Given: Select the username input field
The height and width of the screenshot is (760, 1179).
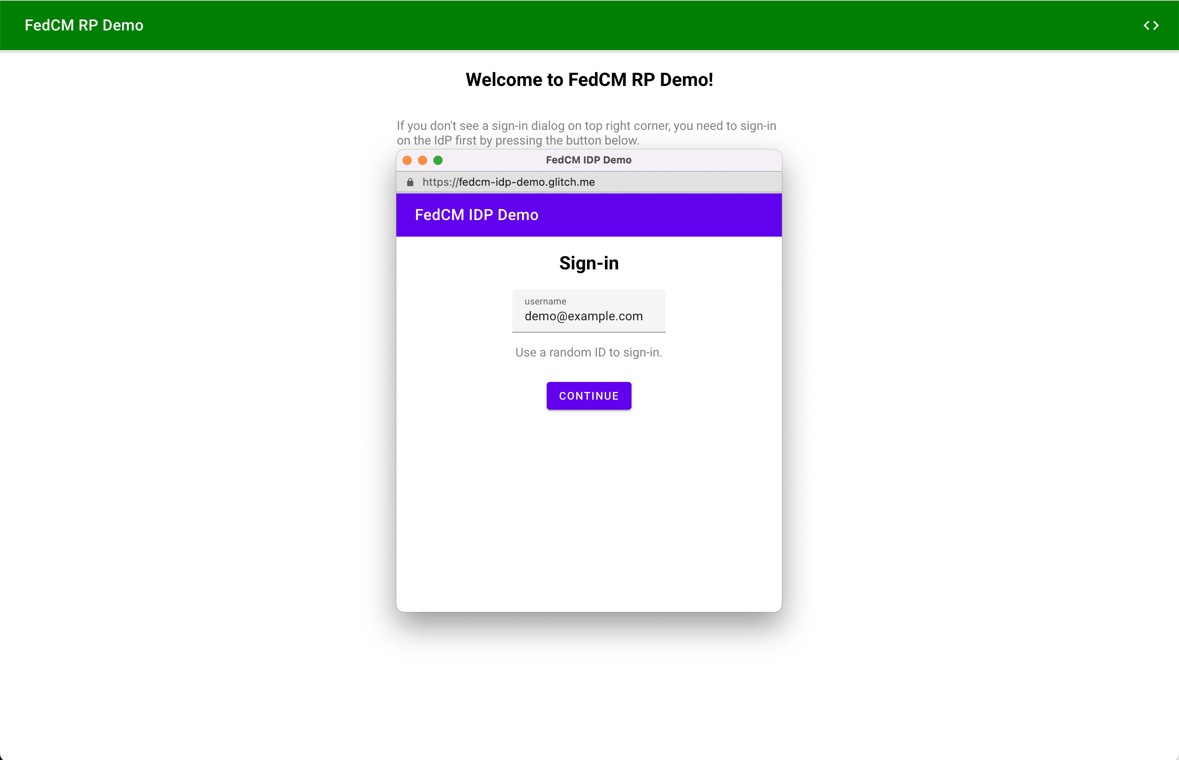Looking at the screenshot, I should (x=589, y=316).
